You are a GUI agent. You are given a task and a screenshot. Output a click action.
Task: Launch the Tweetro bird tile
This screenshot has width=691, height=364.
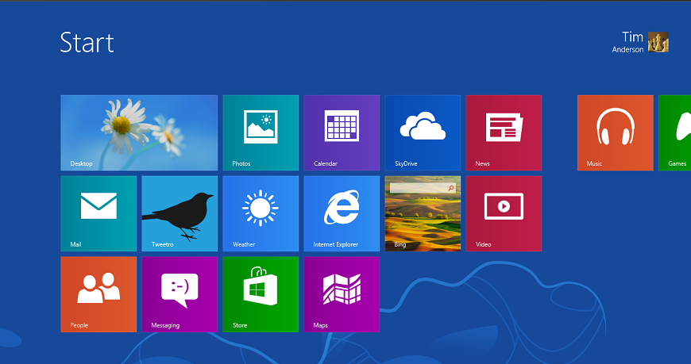click(x=180, y=213)
